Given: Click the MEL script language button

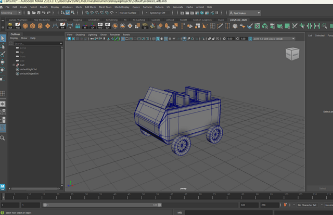Looking at the screenshot, I should click(180, 212).
